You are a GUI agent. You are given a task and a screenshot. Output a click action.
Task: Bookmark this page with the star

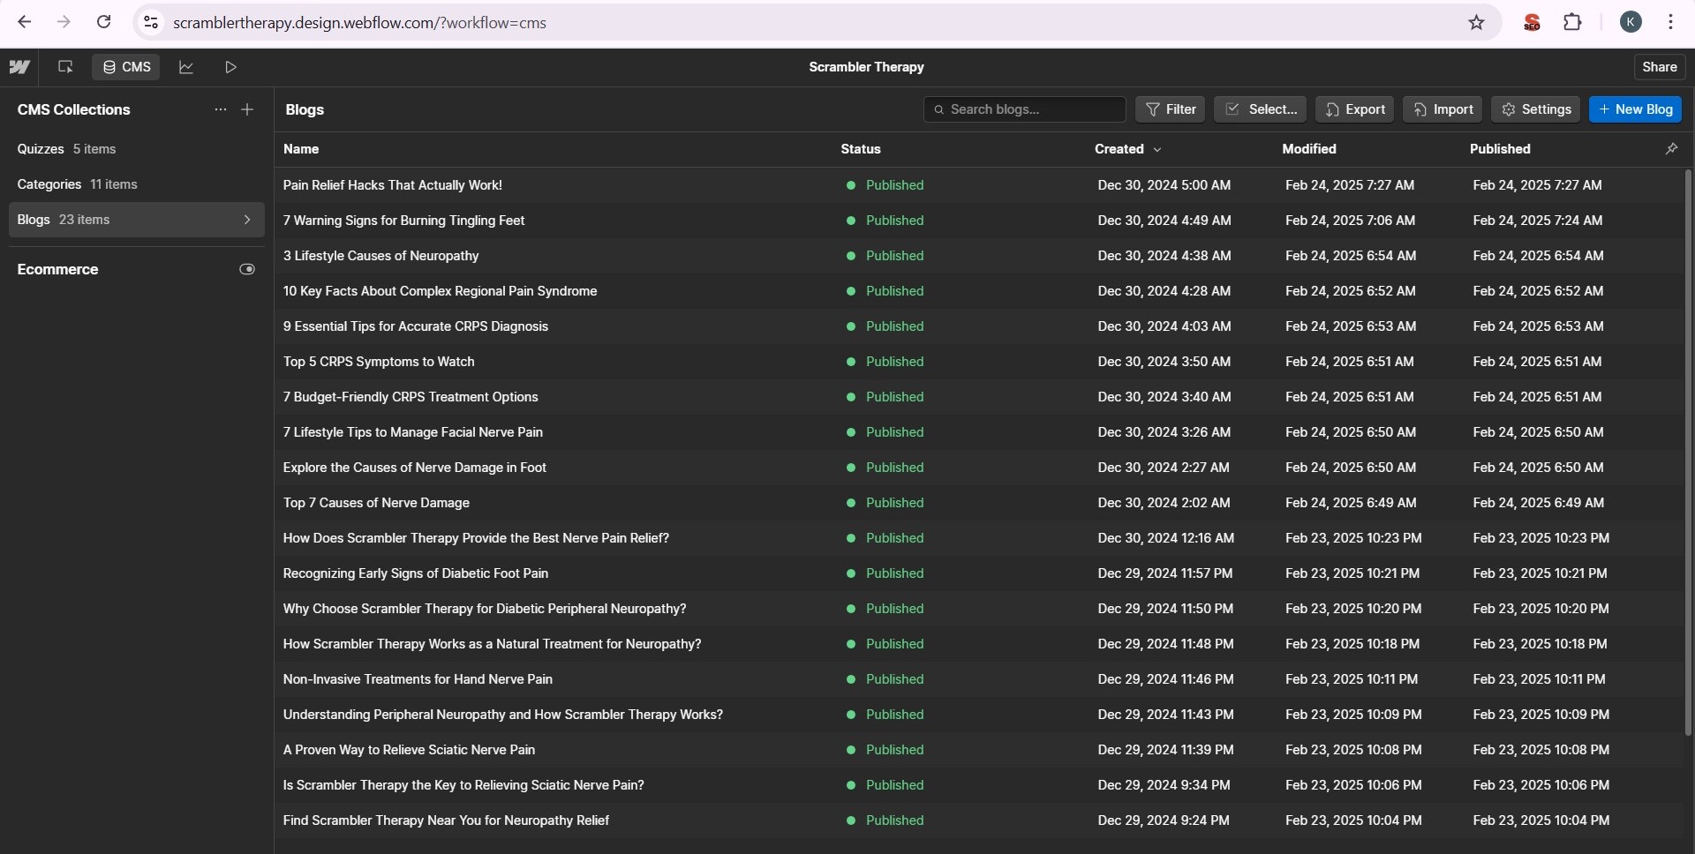(x=1476, y=22)
